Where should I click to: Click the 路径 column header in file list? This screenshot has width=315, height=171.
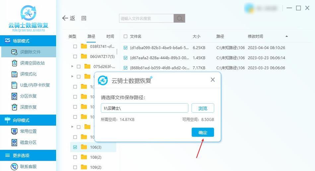220,36
